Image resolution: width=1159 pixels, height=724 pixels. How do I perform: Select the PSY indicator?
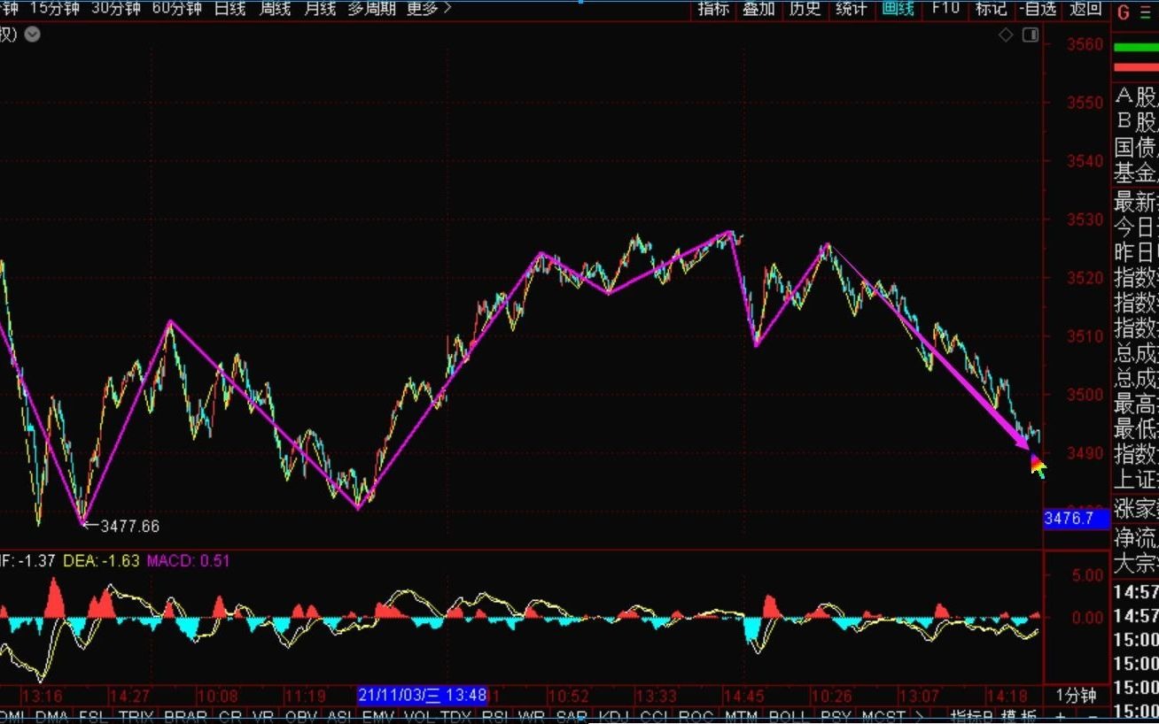[835, 716]
